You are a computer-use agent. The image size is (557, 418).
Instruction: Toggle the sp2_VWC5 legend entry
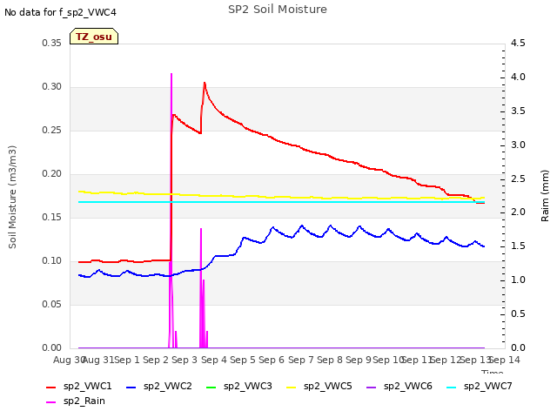pos(319,386)
